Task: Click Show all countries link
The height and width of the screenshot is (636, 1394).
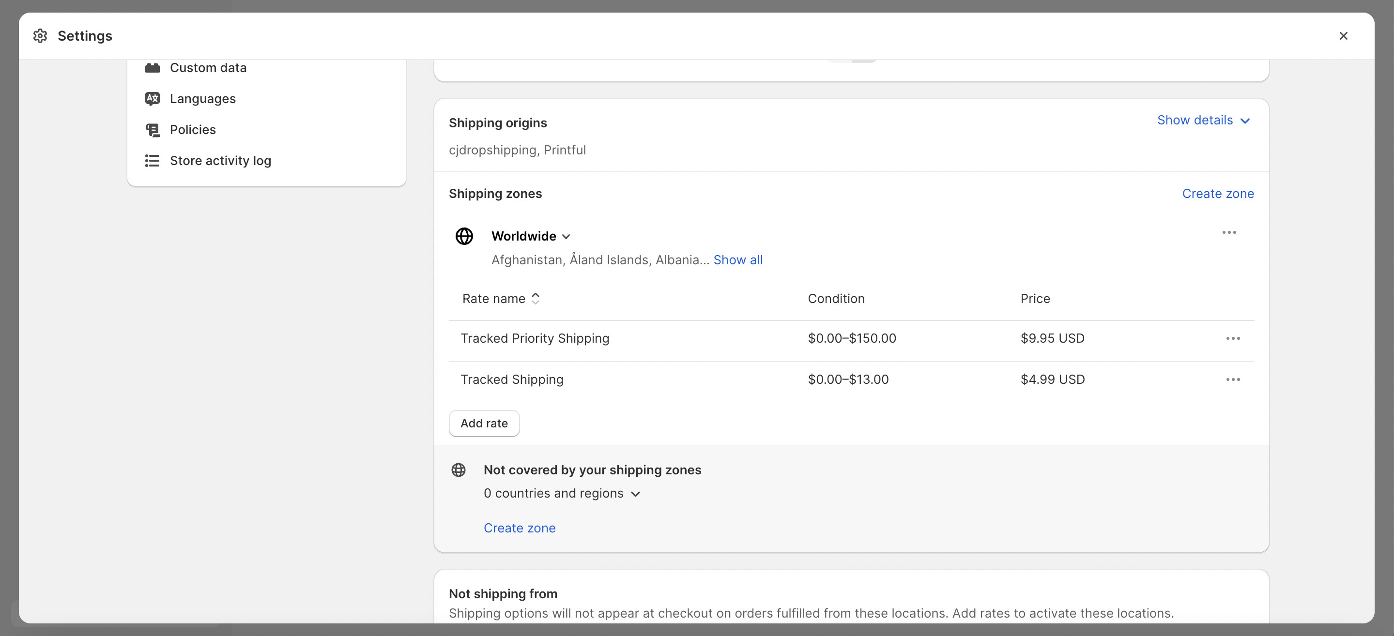Action: pyautogui.click(x=737, y=260)
